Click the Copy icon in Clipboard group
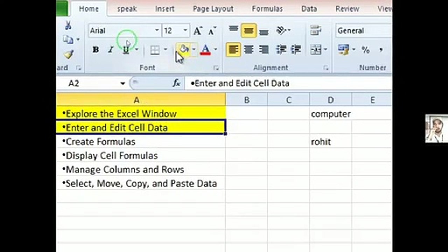 tap(68, 40)
